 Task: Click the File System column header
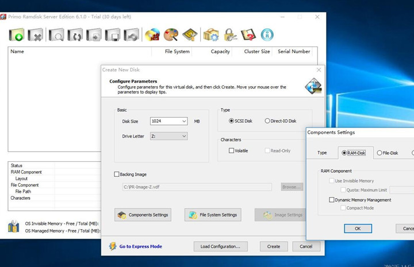(x=177, y=52)
